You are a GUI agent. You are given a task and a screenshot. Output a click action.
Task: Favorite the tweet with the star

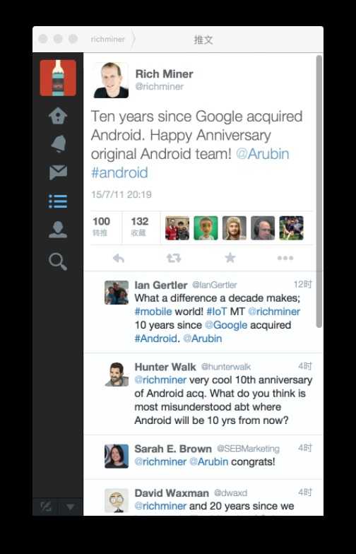tap(230, 258)
